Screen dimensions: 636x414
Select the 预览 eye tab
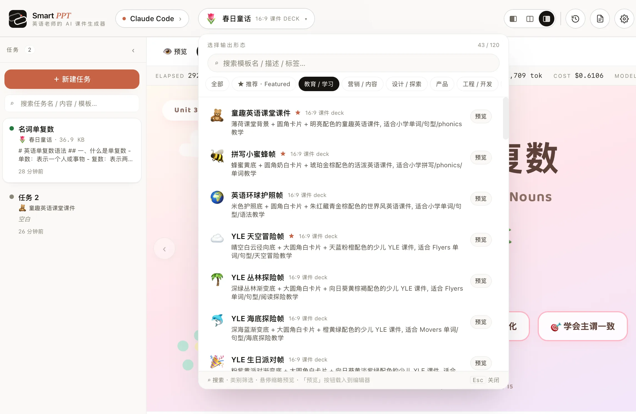point(175,51)
